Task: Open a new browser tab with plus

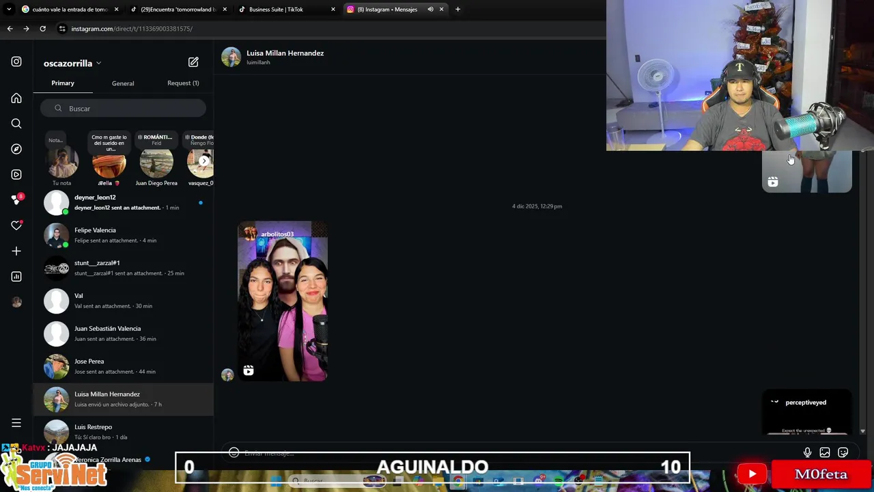Action: (x=457, y=10)
